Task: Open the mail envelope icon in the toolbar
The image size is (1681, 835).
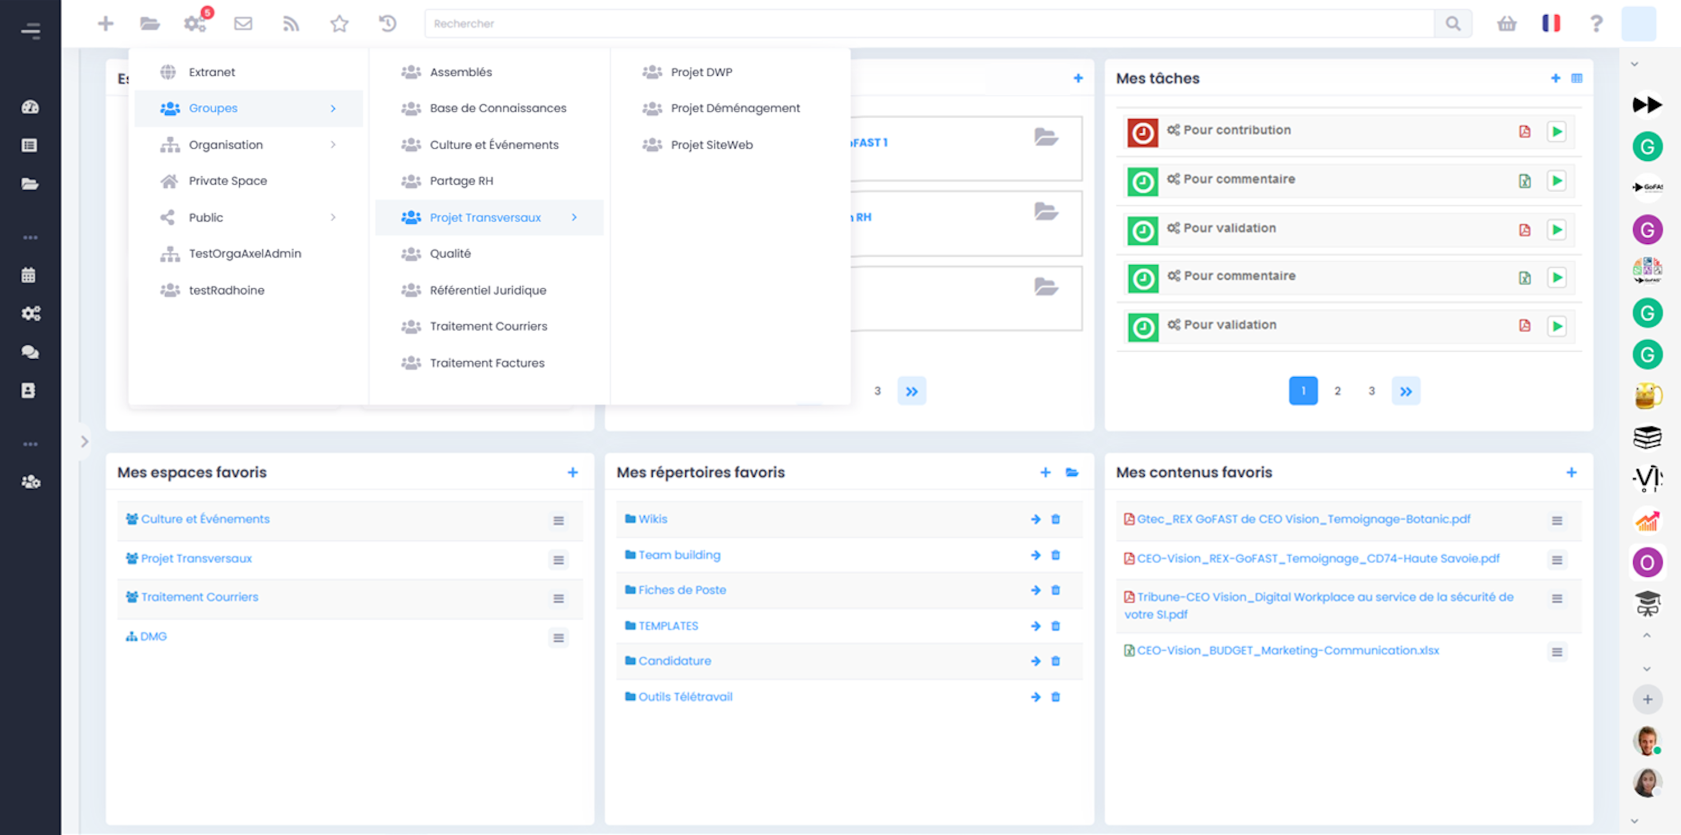Action: [243, 24]
